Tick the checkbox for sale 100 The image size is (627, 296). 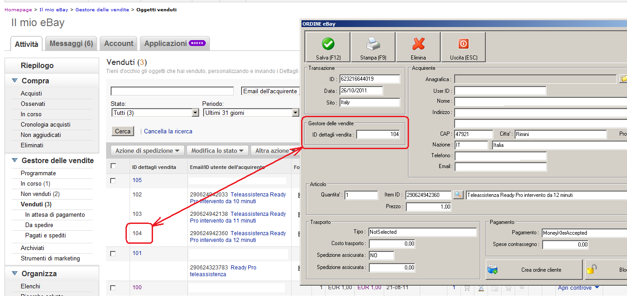tap(113, 288)
